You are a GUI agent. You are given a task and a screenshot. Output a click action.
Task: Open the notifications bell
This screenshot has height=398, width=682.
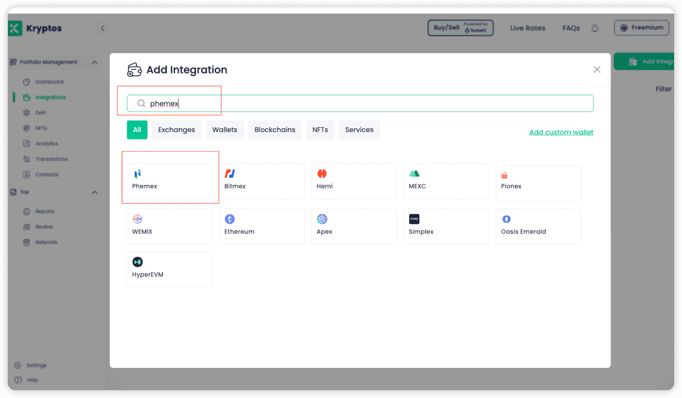coord(595,28)
